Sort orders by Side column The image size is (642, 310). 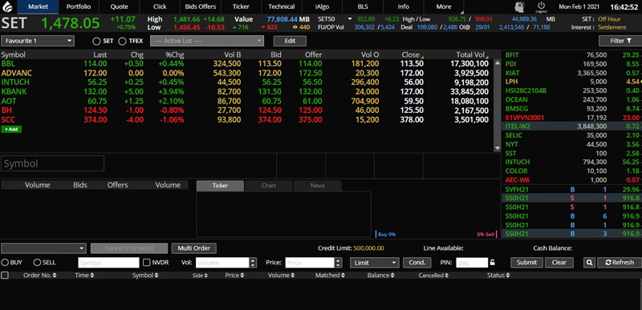point(200,276)
